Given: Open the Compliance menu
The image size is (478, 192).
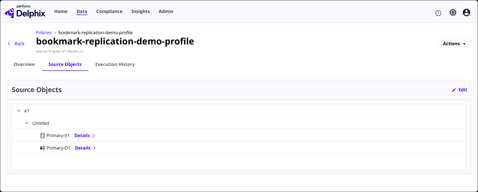Looking at the screenshot, I should (x=109, y=11).
